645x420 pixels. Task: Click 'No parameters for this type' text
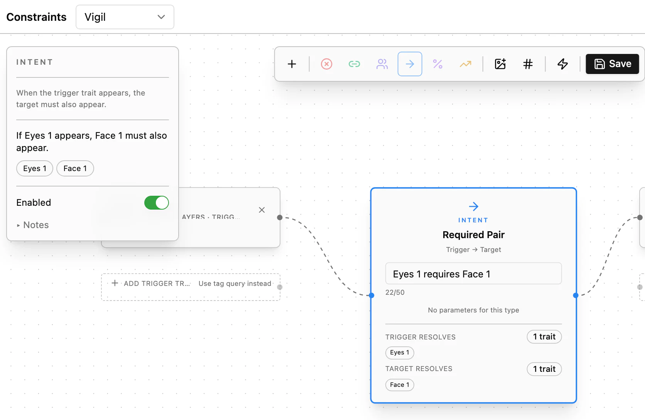click(x=473, y=310)
